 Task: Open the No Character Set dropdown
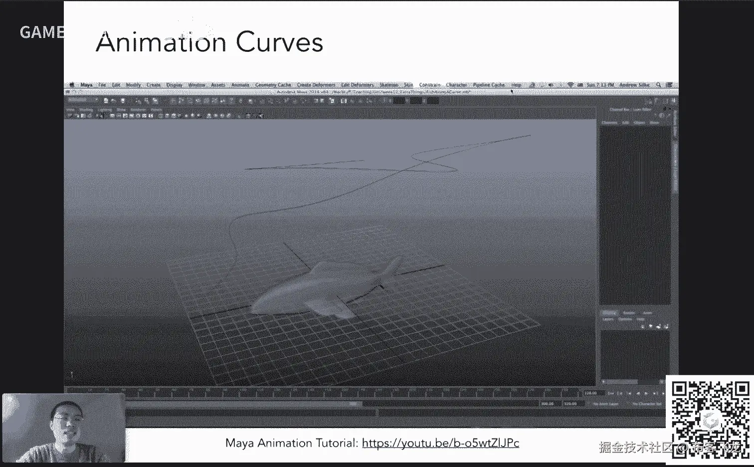coord(647,404)
